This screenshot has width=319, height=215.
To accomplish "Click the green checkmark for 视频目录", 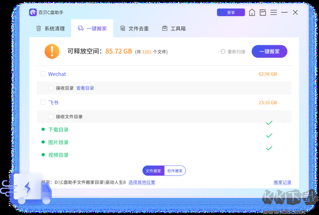I will 269,148.
